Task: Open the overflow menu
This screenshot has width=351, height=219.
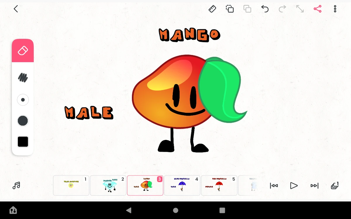Action: coord(335,9)
